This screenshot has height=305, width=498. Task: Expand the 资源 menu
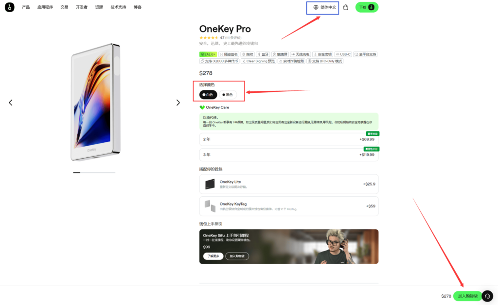[99, 7]
